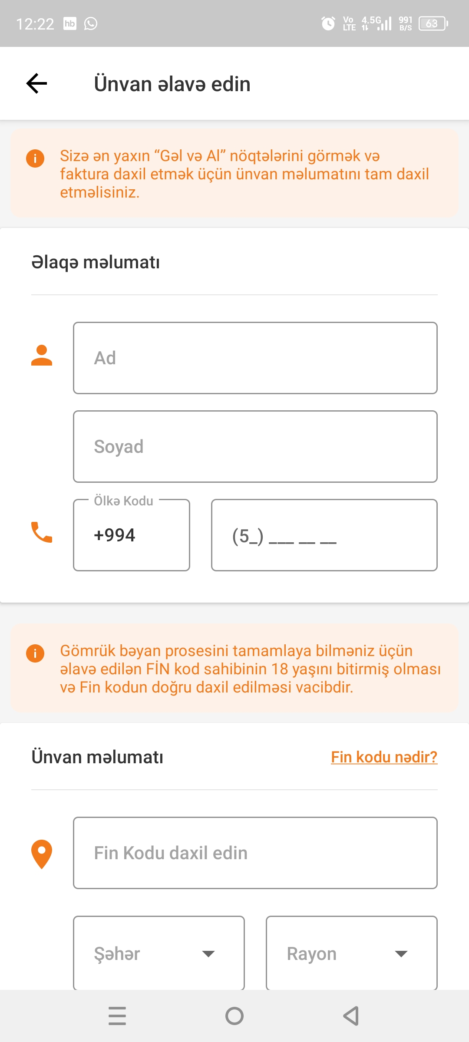This screenshot has height=1042, width=469.
Task: Click the orange phone icon
Action: 42,532
